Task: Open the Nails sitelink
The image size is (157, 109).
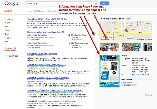Action: click(x=41, y=28)
